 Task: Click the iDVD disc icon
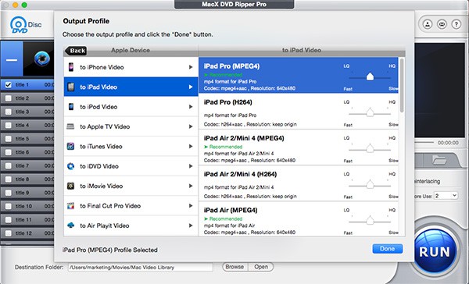[70, 166]
